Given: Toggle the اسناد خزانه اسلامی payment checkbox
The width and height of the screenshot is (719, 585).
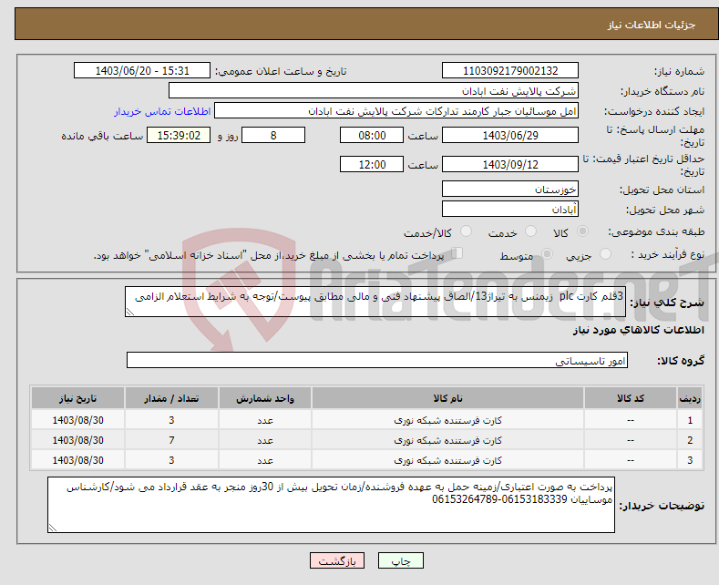Looking at the screenshot, I should pos(457,253).
